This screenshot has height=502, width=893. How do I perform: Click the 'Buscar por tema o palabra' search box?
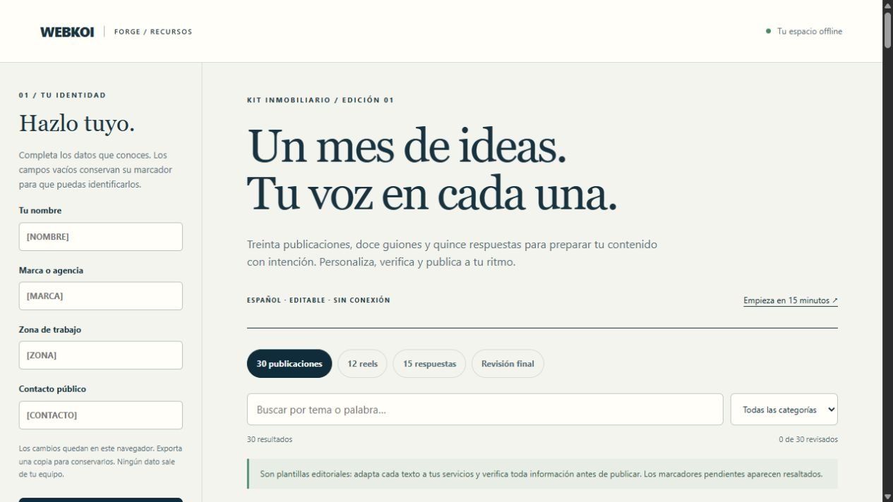[x=485, y=410]
